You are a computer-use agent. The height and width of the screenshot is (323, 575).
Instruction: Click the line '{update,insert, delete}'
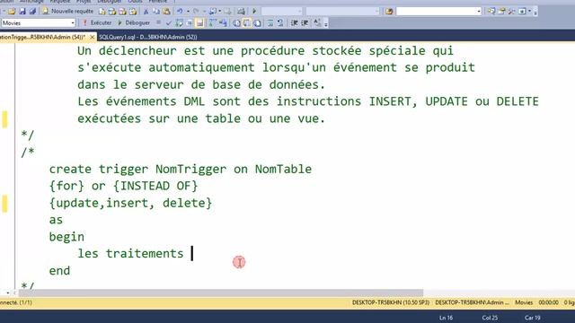pos(130,203)
